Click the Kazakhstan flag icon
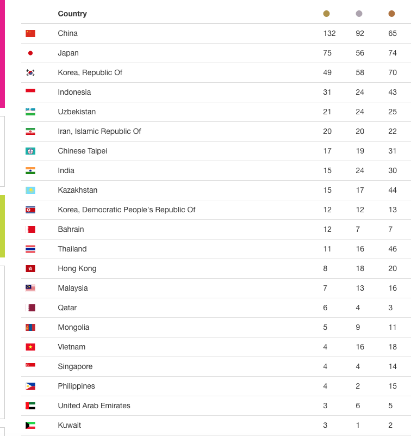411x436 pixels. point(30,190)
